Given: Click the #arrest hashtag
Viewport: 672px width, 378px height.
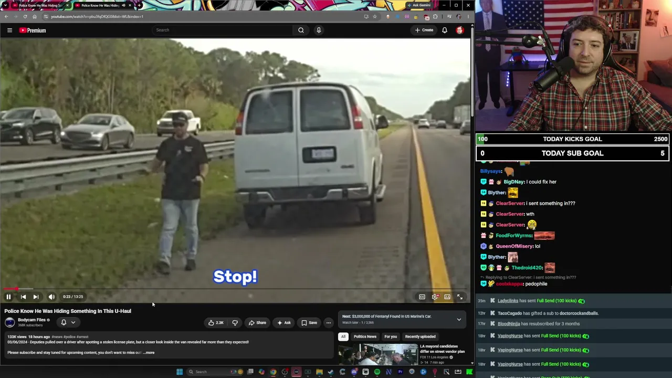Looking at the screenshot, I should click(x=82, y=337).
